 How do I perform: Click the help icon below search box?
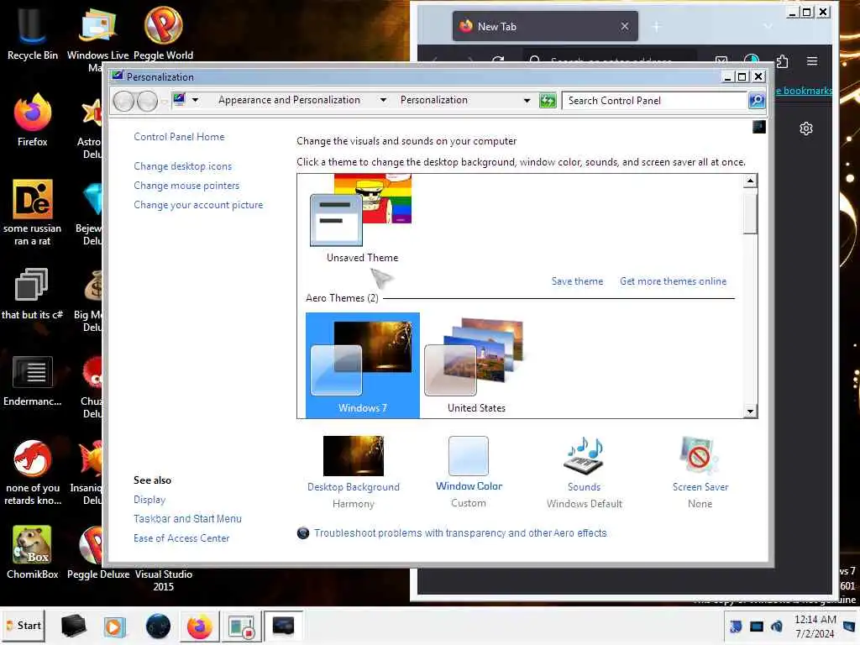coord(759,128)
